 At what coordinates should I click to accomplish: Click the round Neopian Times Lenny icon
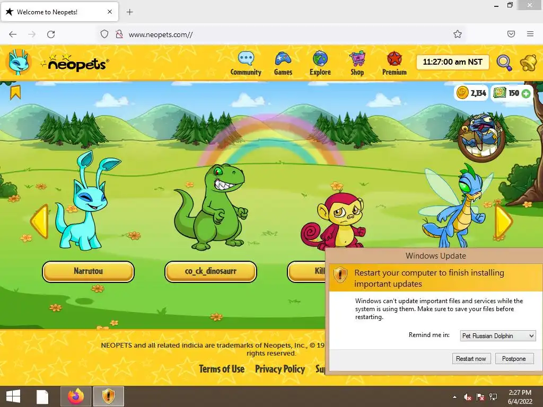(481, 137)
